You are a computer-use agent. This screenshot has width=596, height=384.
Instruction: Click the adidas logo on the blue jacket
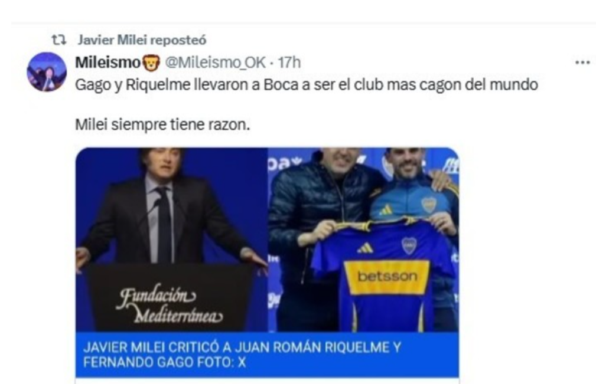pyautogui.click(x=386, y=209)
